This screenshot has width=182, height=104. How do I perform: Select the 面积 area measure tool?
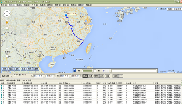click(x=17, y=69)
